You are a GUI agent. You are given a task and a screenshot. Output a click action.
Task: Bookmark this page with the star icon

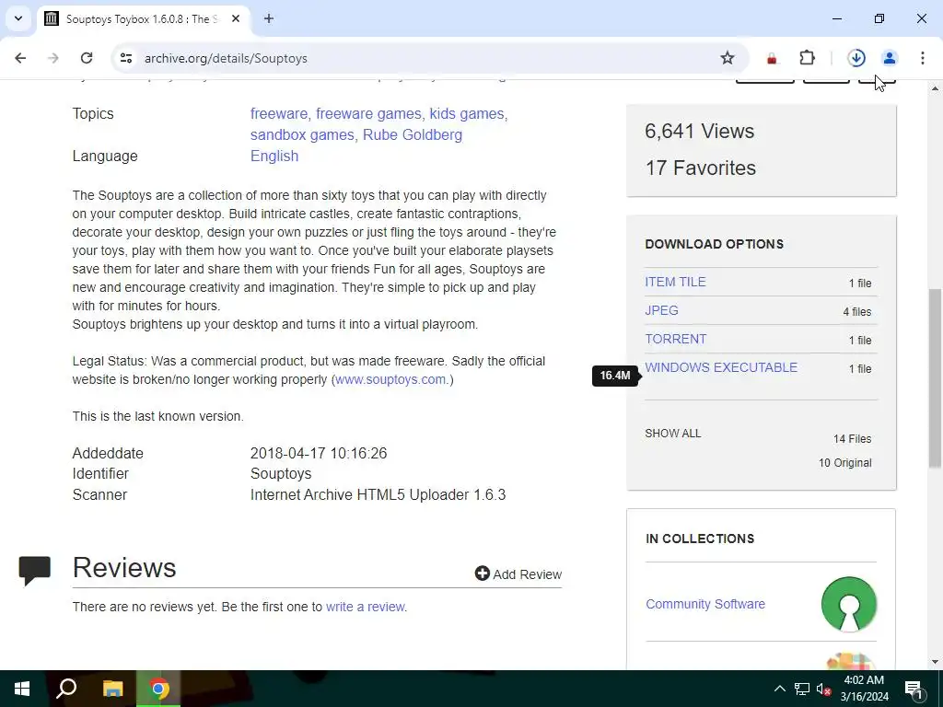pos(728,58)
